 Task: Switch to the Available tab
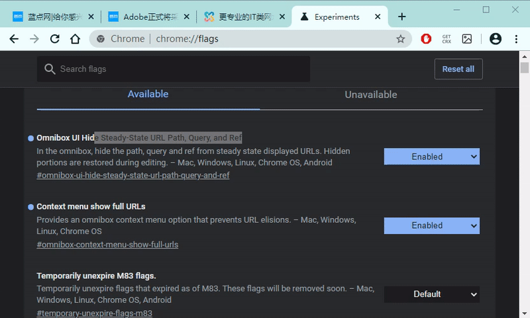pos(148,95)
